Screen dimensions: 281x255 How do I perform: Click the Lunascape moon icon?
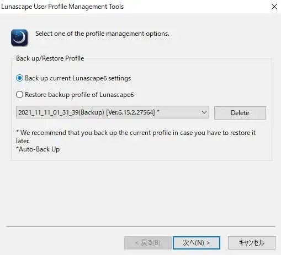(x=19, y=37)
